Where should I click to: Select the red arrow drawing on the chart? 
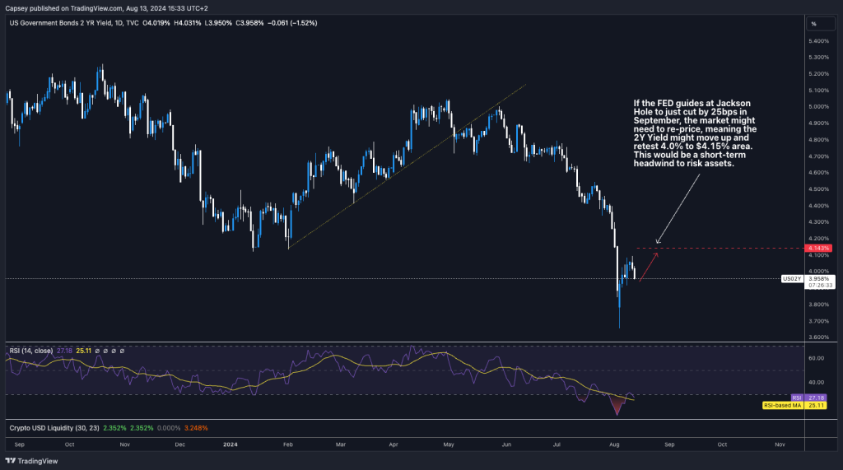tap(649, 267)
